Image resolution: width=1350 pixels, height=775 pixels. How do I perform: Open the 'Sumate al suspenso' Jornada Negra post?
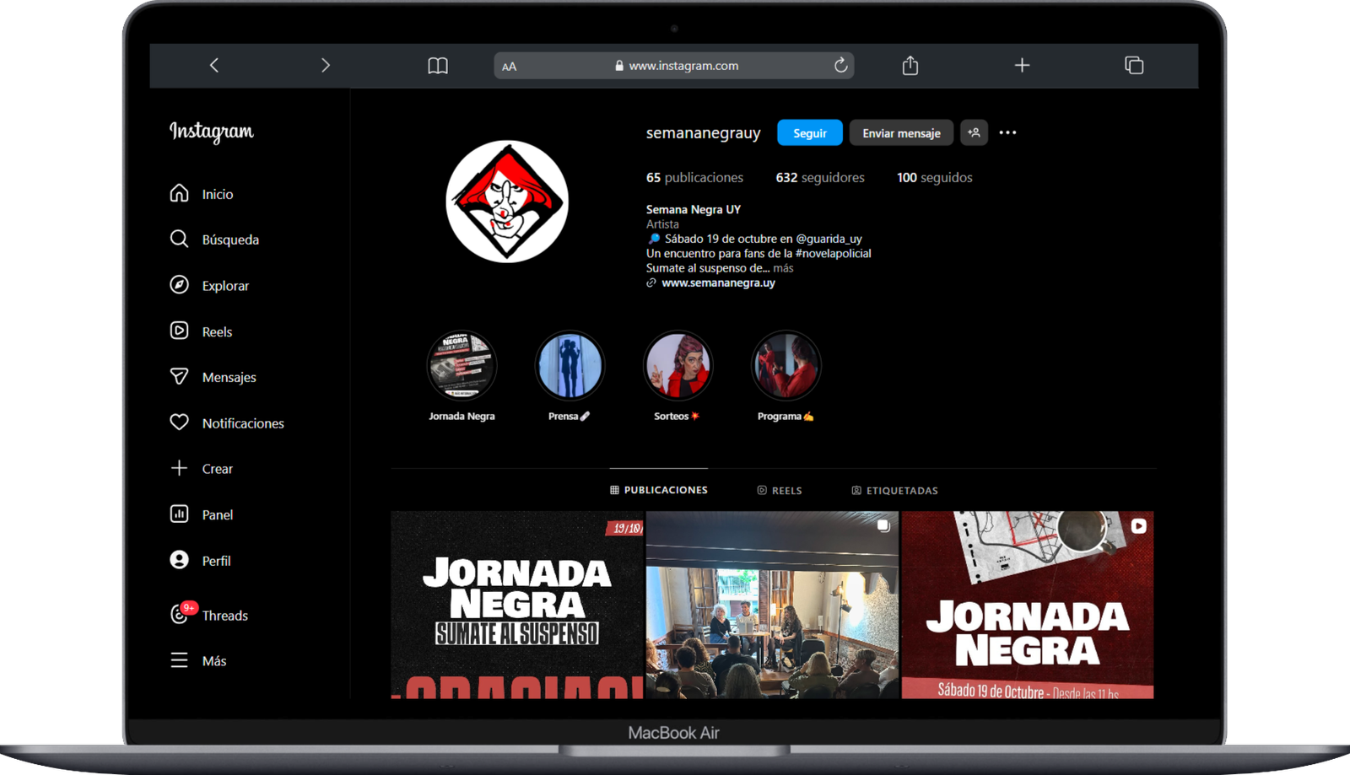coord(516,605)
